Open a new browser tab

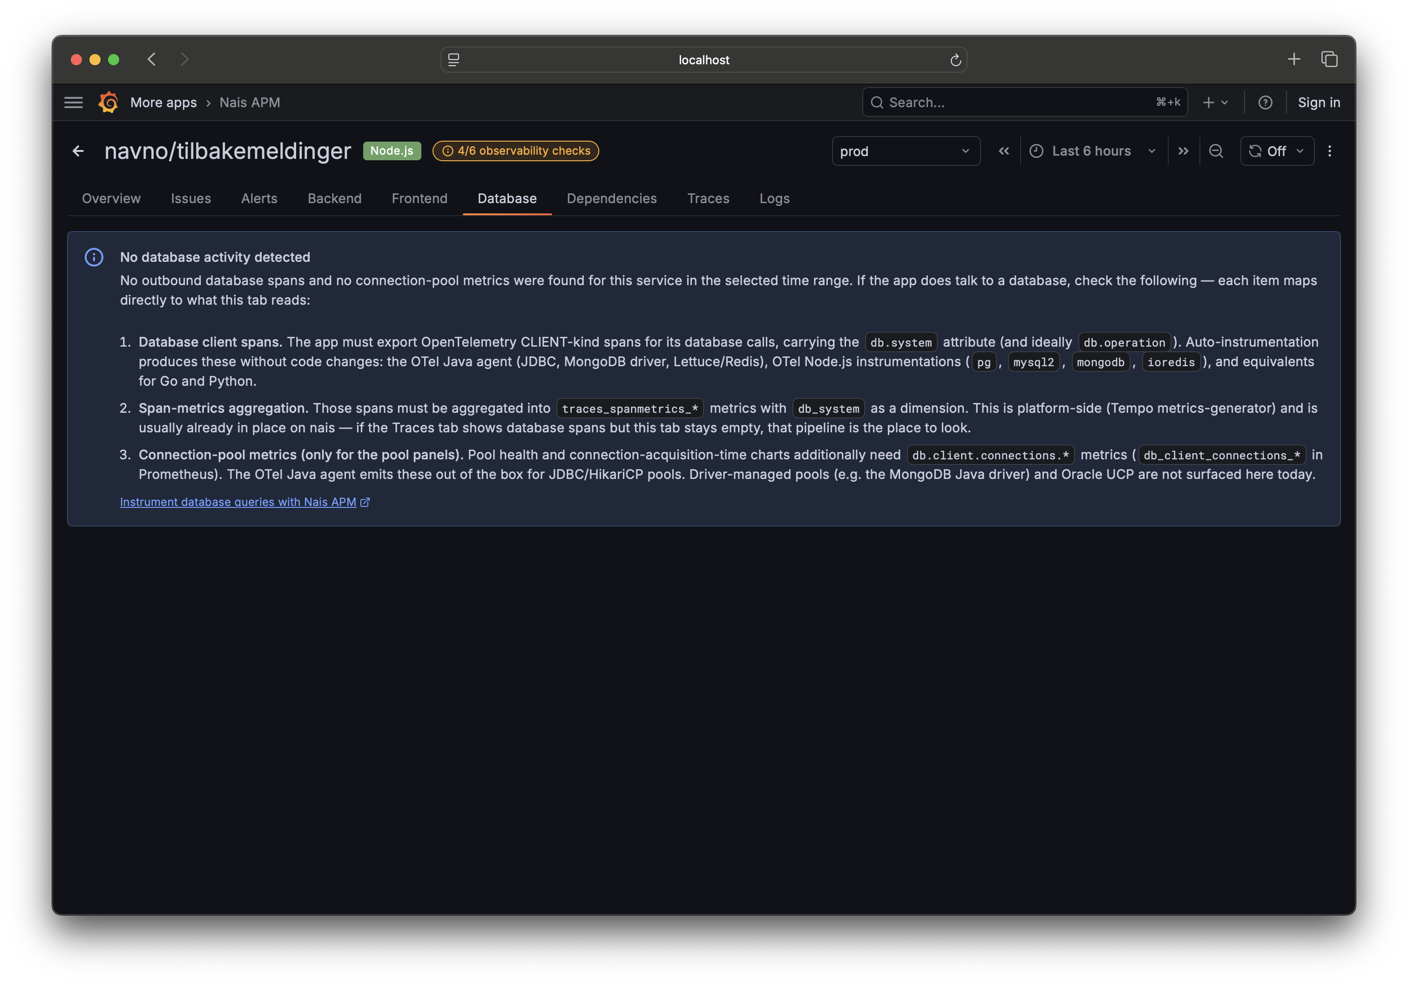tap(1293, 59)
